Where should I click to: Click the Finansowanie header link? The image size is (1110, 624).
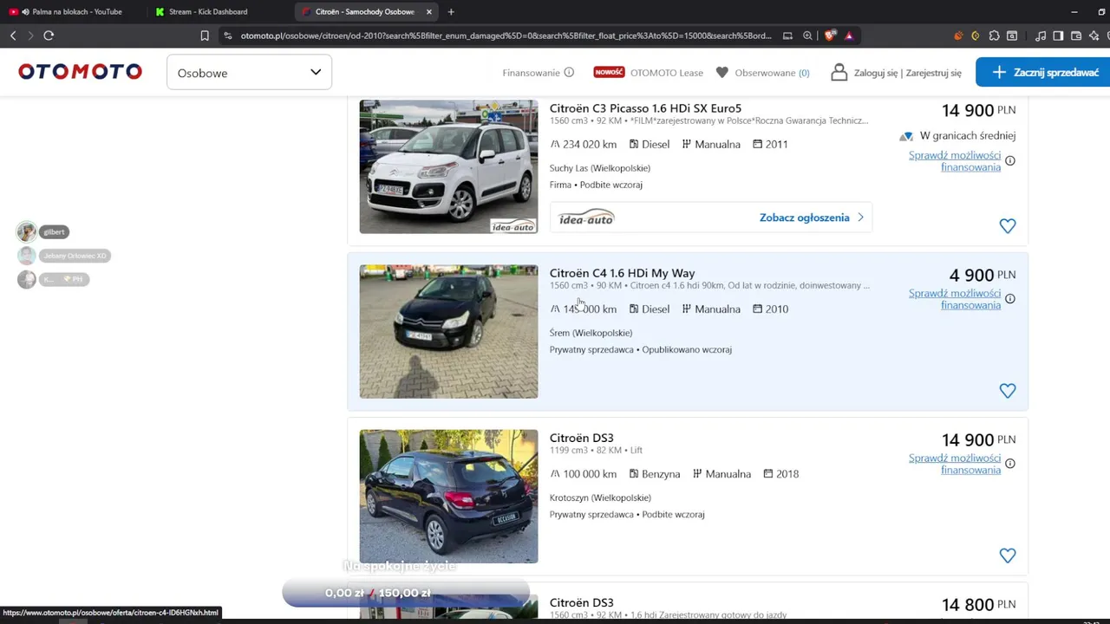[x=531, y=73]
